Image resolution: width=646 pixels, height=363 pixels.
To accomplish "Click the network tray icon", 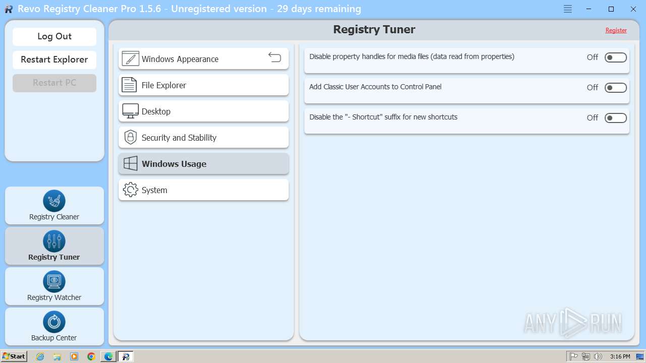I will [x=586, y=356].
